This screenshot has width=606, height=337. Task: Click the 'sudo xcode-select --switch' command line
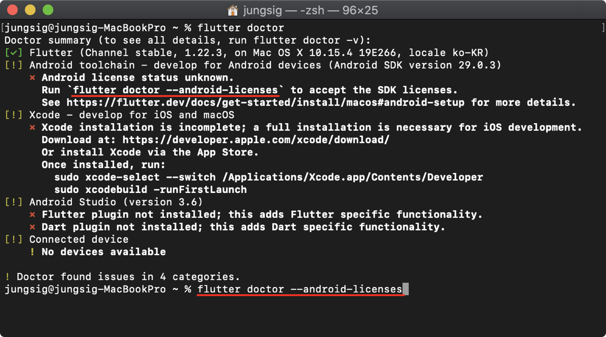click(x=269, y=177)
